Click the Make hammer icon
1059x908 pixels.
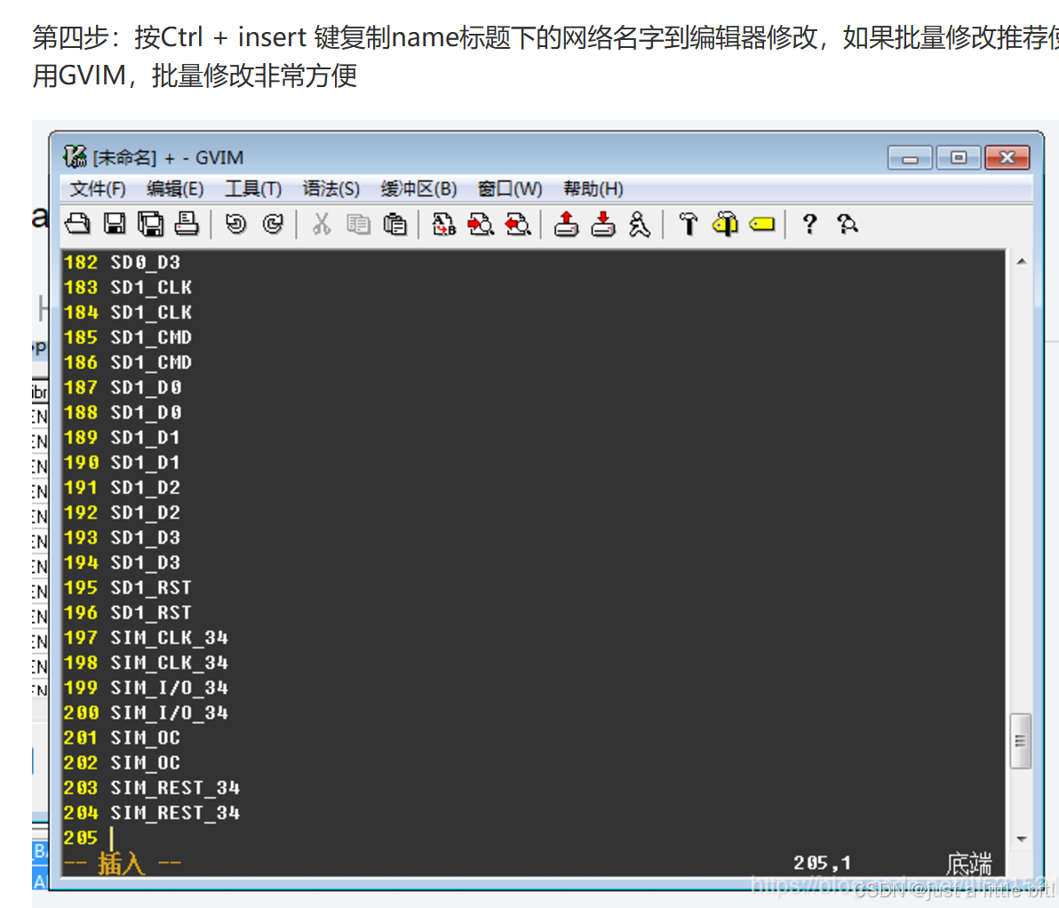tap(689, 224)
